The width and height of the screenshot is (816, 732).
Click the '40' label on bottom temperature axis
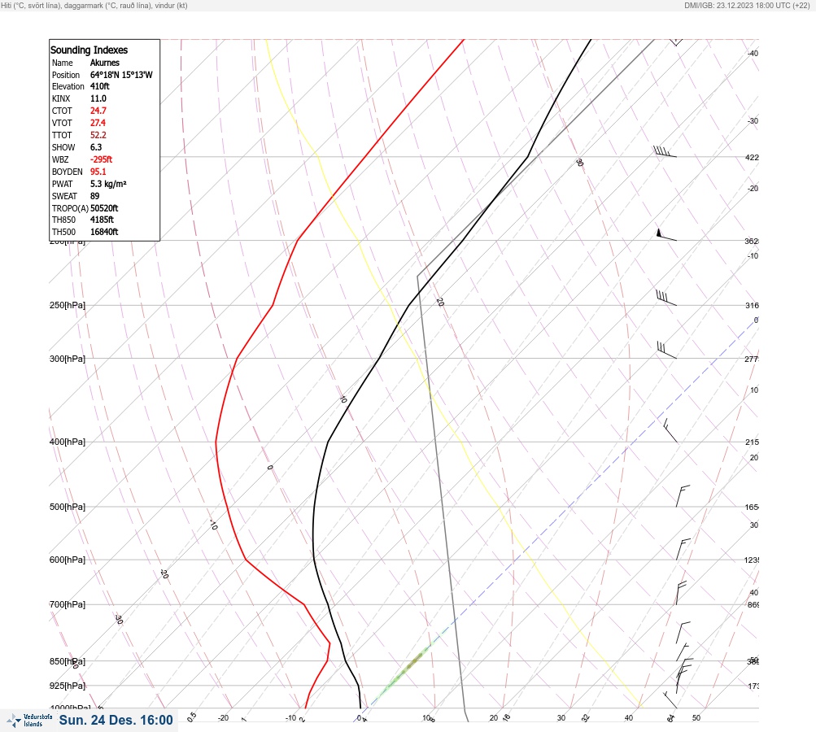pos(629,718)
